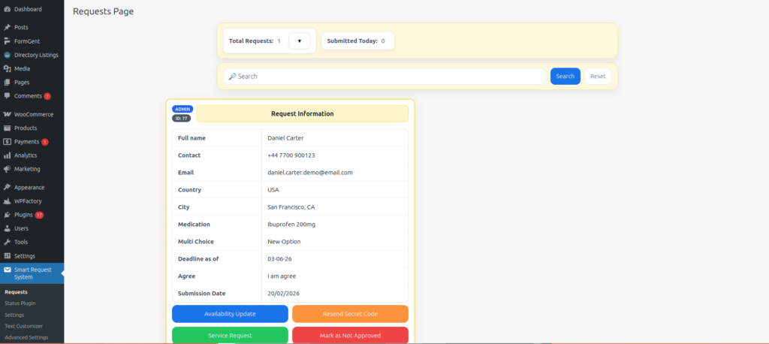Click the Dashboard icon in sidebar
Viewport: 769px width, 344px height.
tap(7, 9)
